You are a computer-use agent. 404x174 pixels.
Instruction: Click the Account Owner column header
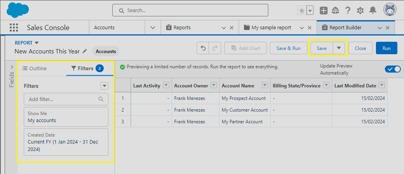pos(191,86)
